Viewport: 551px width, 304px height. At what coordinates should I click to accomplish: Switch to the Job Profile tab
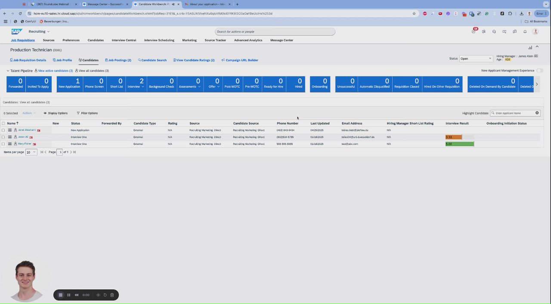62,60
